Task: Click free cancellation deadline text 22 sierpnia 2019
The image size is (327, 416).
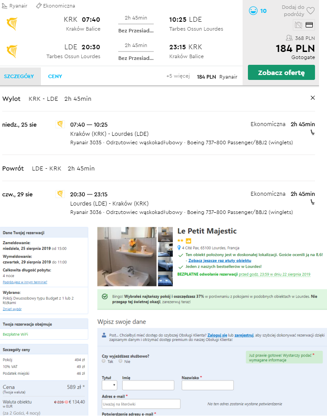Action: pos(275,274)
